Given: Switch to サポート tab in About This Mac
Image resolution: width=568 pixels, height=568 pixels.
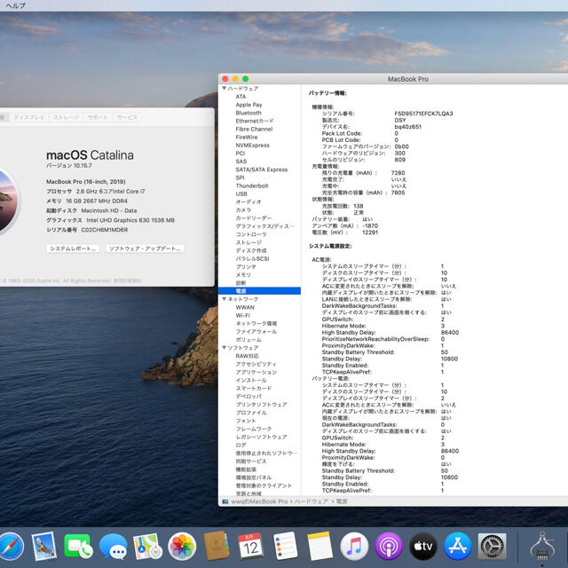Looking at the screenshot, I should tap(98, 117).
